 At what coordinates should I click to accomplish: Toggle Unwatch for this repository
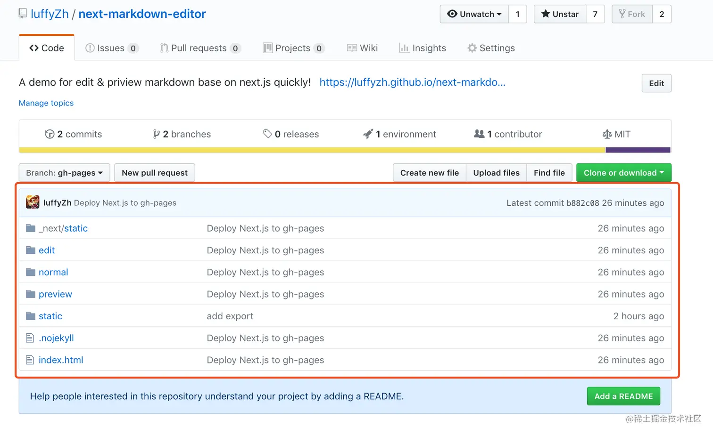click(474, 14)
